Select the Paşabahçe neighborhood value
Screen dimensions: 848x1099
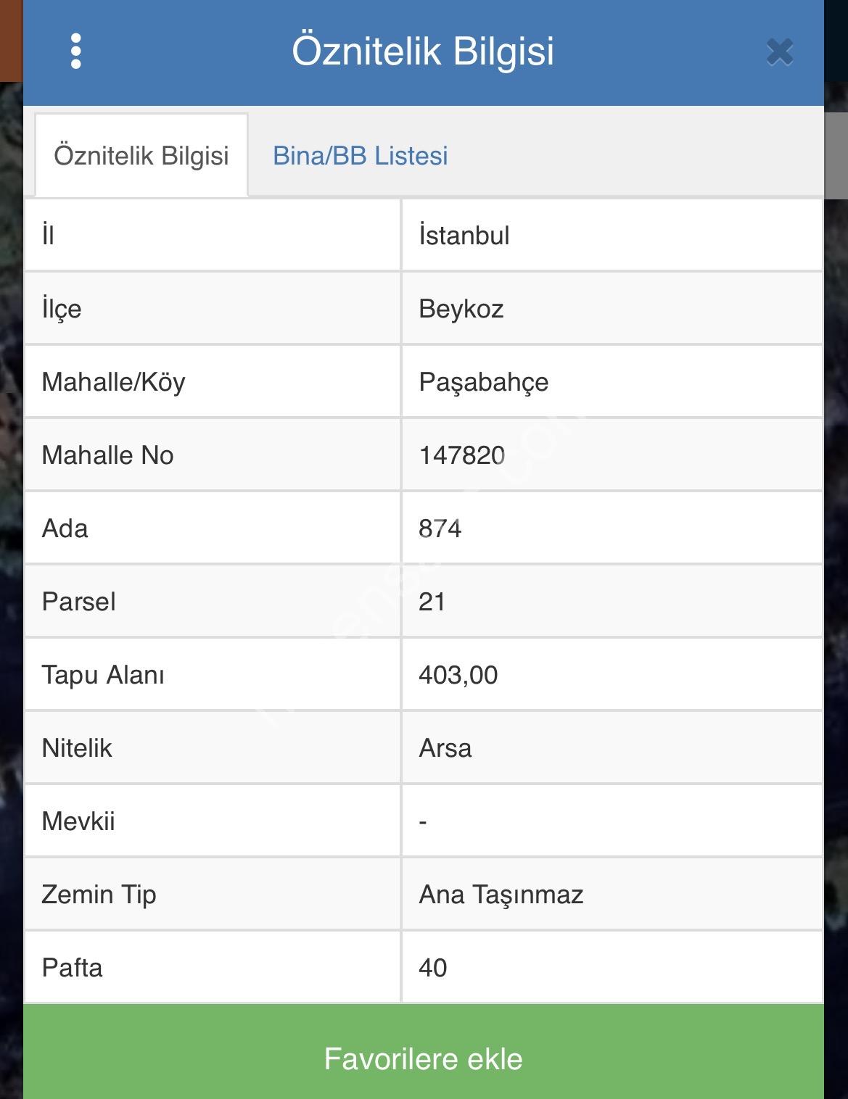point(484,382)
